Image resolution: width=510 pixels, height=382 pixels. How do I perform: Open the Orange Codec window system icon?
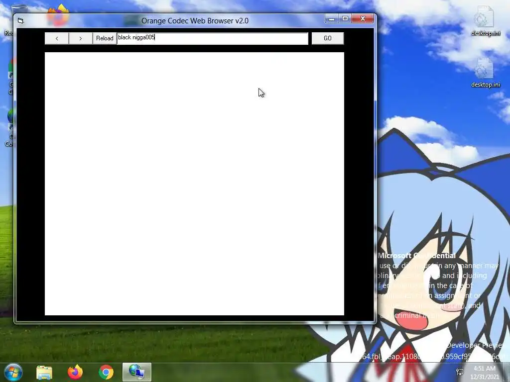(x=21, y=21)
